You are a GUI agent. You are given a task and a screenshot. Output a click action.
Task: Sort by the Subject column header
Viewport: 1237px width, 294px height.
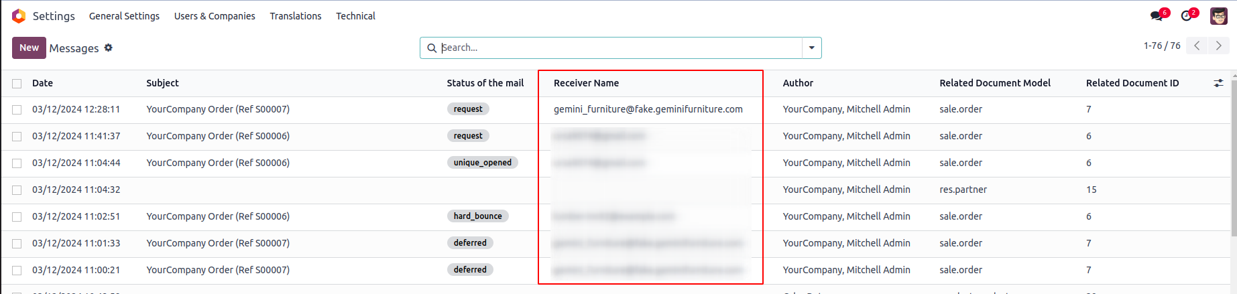pos(162,83)
